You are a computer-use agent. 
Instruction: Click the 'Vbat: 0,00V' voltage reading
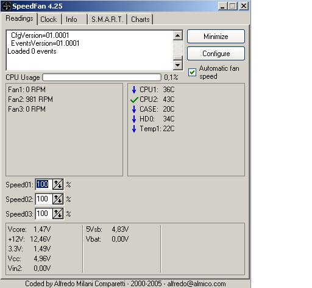click(x=107, y=239)
